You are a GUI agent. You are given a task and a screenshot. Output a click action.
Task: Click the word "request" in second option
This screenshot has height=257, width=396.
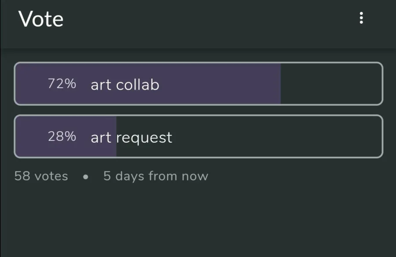[x=144, y=138]
